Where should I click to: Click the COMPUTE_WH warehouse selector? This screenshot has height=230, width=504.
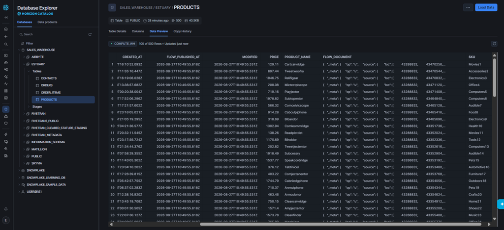coord(123,44)
